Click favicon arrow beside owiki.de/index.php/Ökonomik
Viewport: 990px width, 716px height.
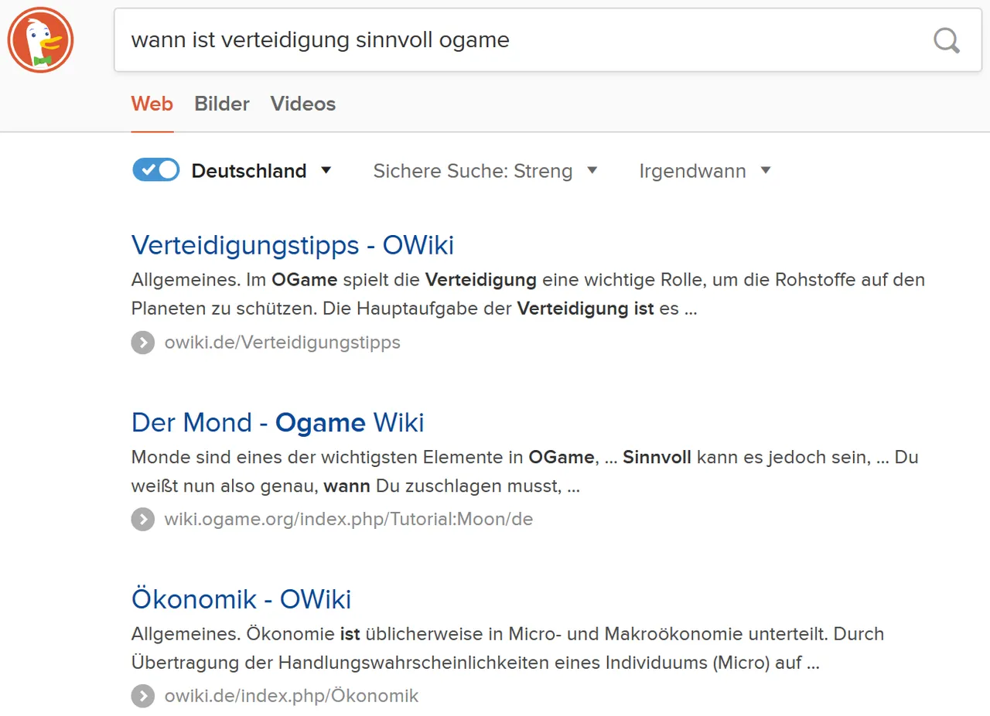[x=142, y=696]
